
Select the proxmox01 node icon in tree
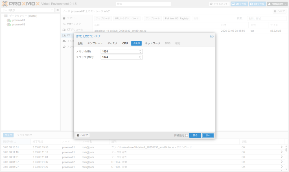(x=9, y=20)
